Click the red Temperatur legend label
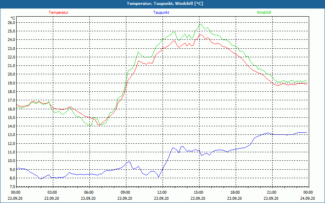 tap(58, 13)
